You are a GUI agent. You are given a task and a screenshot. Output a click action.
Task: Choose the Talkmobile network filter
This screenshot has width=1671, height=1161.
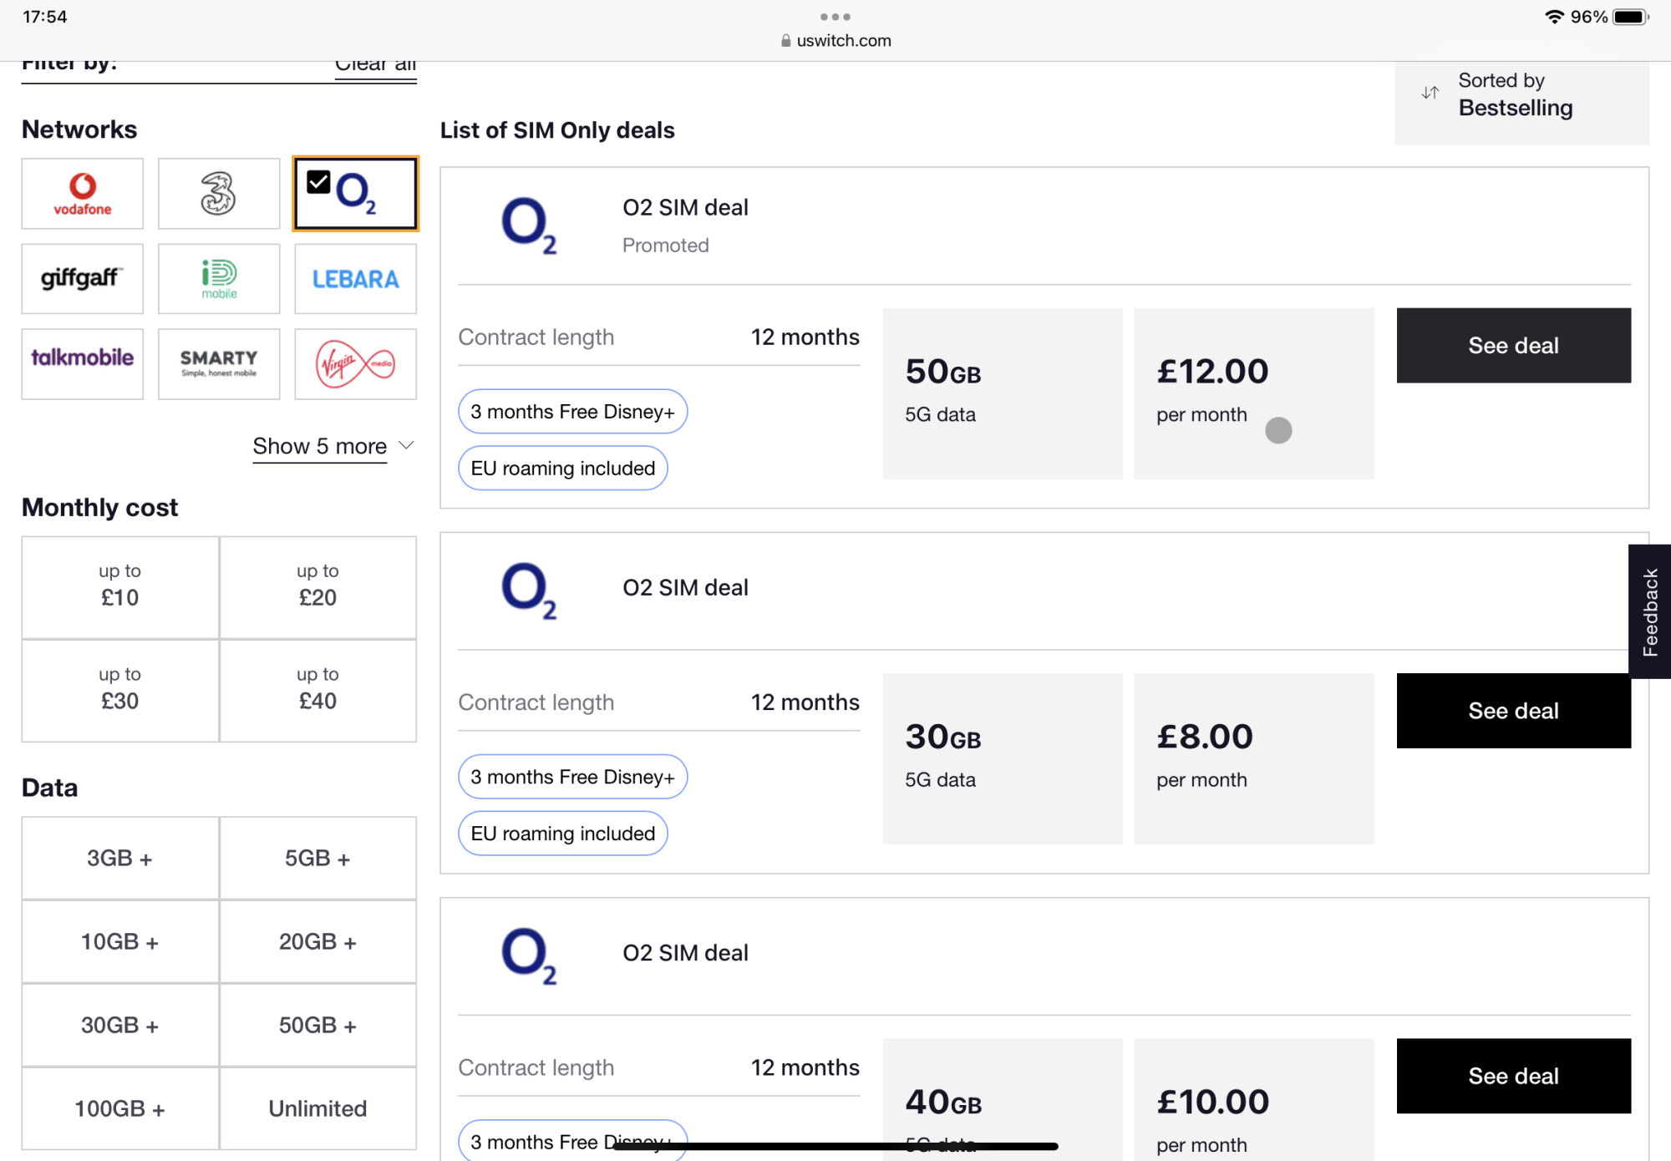(82, 363)
